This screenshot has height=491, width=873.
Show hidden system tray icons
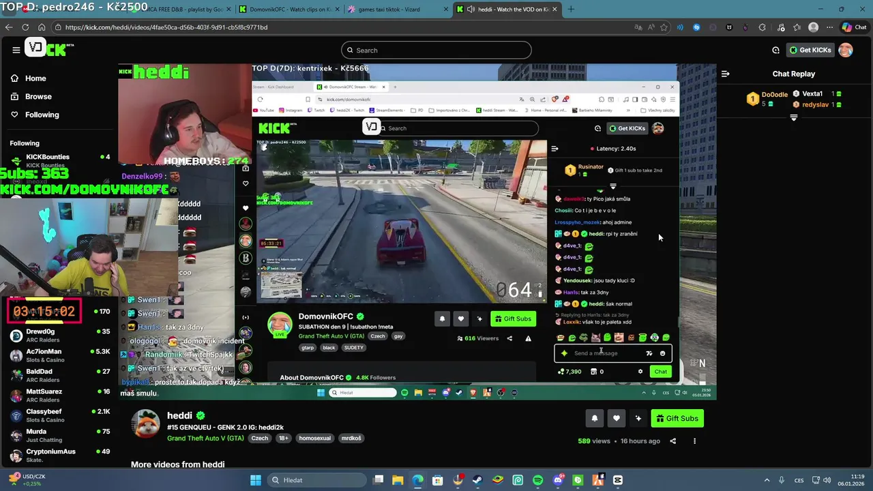767,480
